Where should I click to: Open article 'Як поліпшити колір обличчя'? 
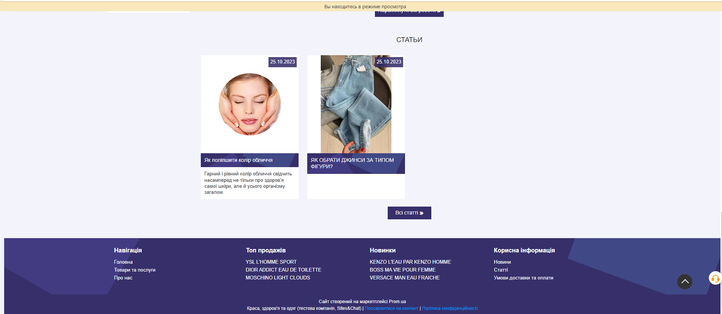point(238,160)
